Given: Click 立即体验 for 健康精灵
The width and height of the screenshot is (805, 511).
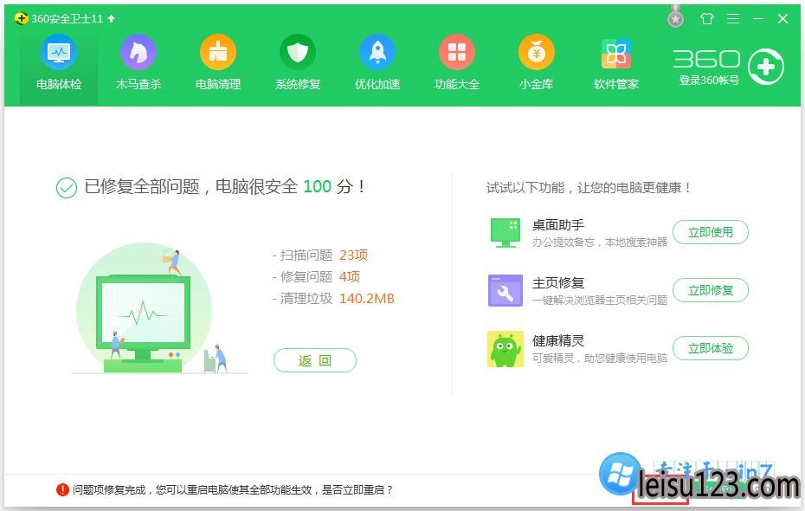Looking at the screenshot, I should point(711,348).
